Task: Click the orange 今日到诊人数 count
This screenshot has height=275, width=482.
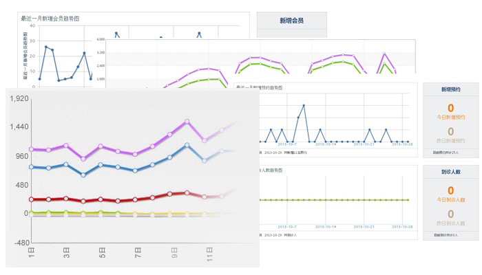Action: 450,190
